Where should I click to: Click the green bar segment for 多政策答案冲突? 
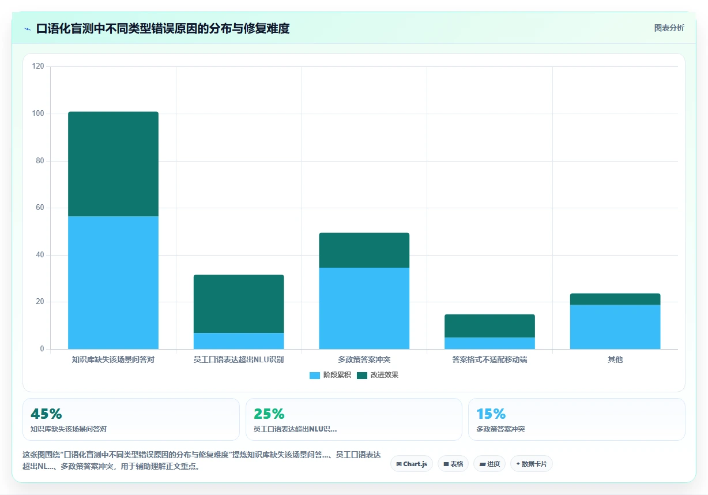tap(364, 250)
